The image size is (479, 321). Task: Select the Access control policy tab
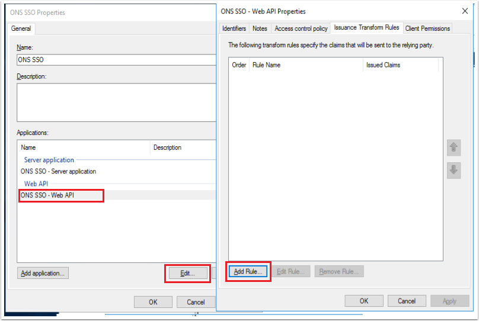301,28
